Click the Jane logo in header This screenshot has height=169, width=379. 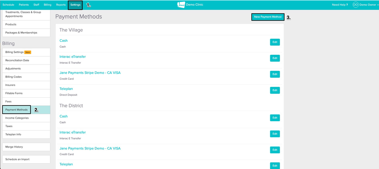click(x=181, y=5)
